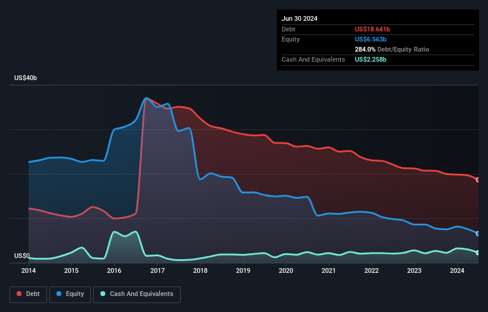This screenshot has height=312, width=488.
Task: Click the US$0 y-axis label
Action: point(22,256)
